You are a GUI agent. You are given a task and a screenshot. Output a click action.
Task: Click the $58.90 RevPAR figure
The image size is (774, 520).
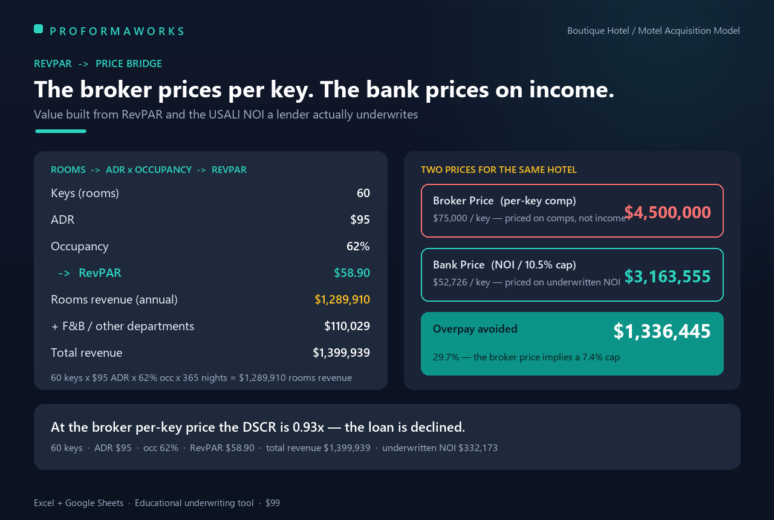tap(352, 273)
